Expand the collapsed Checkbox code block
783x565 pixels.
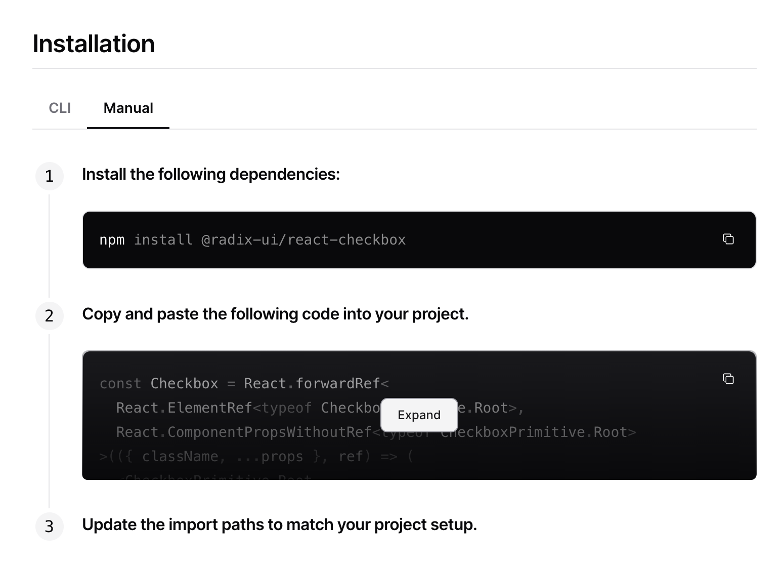tap(419, 415)
